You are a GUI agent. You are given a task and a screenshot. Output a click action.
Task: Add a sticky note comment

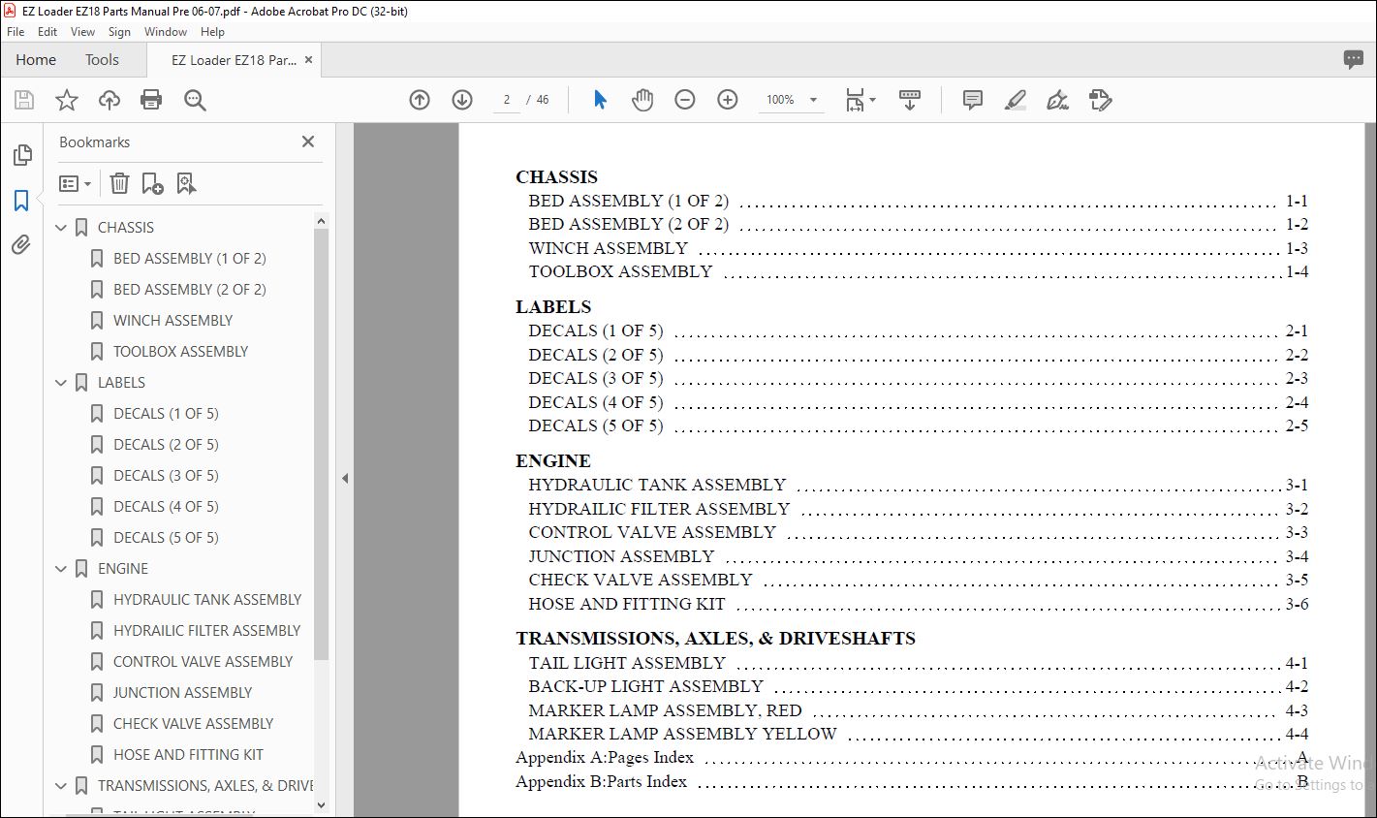[973, 100]
